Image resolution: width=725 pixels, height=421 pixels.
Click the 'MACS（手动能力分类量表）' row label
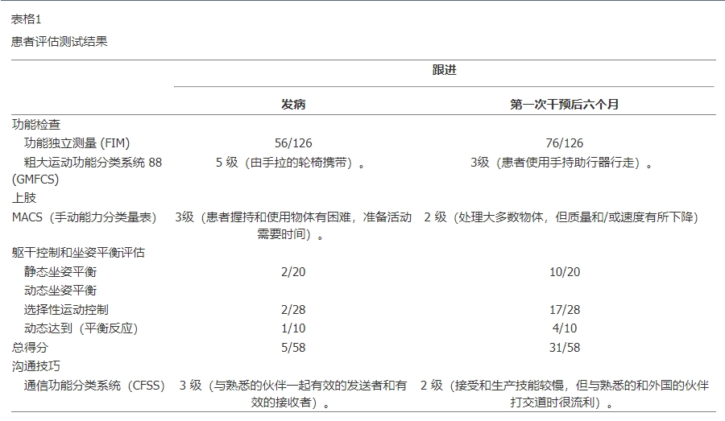(84, 217)
